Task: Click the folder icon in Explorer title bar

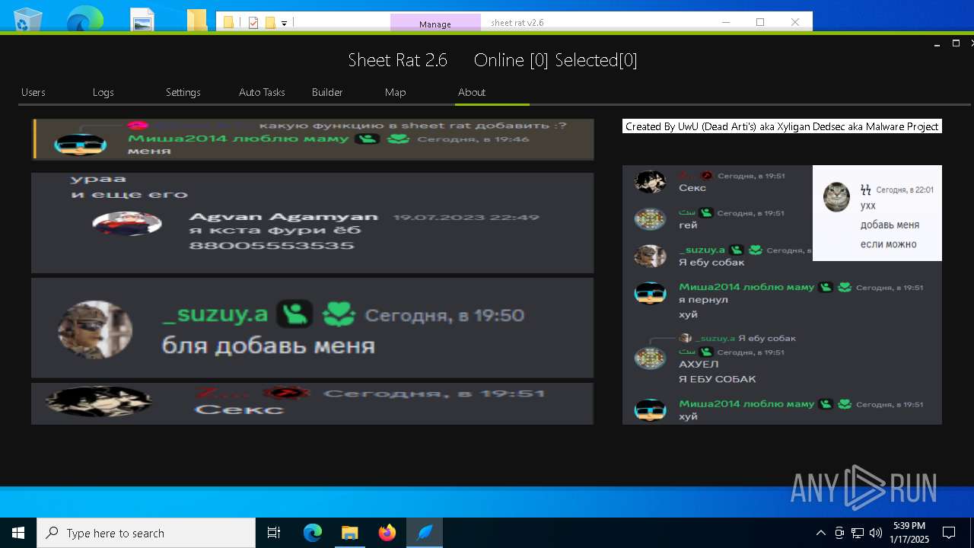Action: (228, 23)
